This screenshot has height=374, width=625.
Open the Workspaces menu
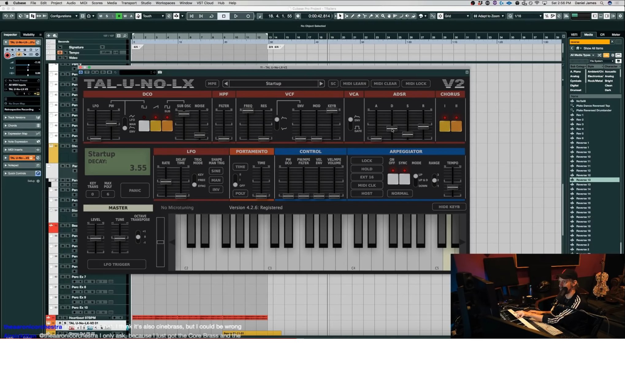165,3
